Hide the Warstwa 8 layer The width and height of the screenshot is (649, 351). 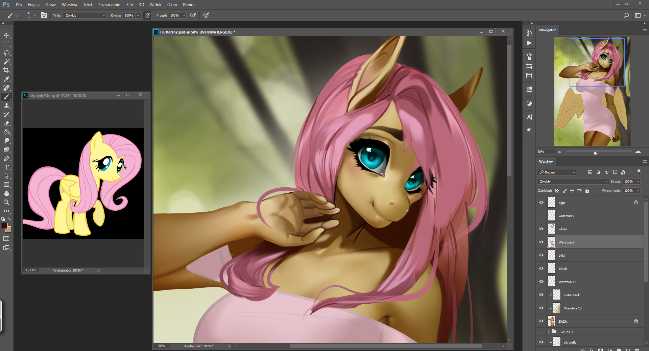[x=541, y=242]
